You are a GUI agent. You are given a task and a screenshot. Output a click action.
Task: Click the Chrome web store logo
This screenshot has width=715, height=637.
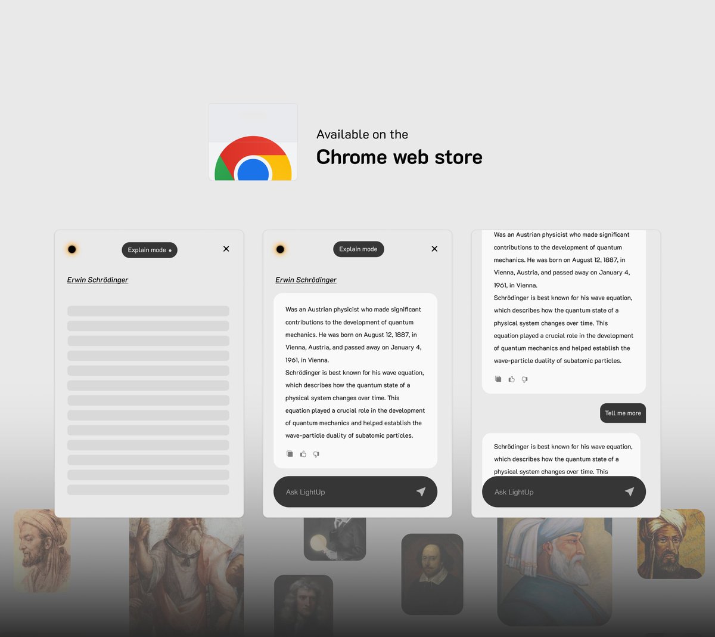[x=253, y=142]
